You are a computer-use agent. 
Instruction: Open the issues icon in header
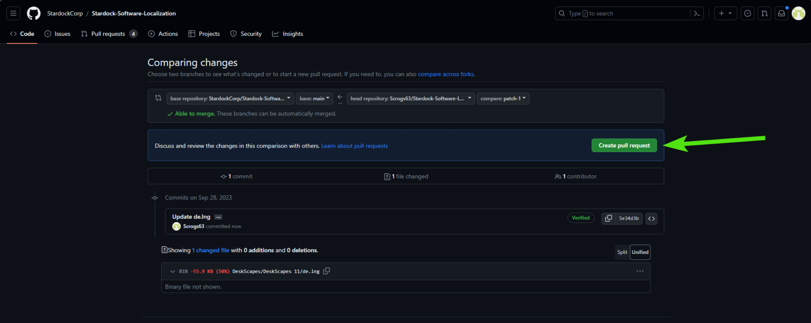coord(747,13)
